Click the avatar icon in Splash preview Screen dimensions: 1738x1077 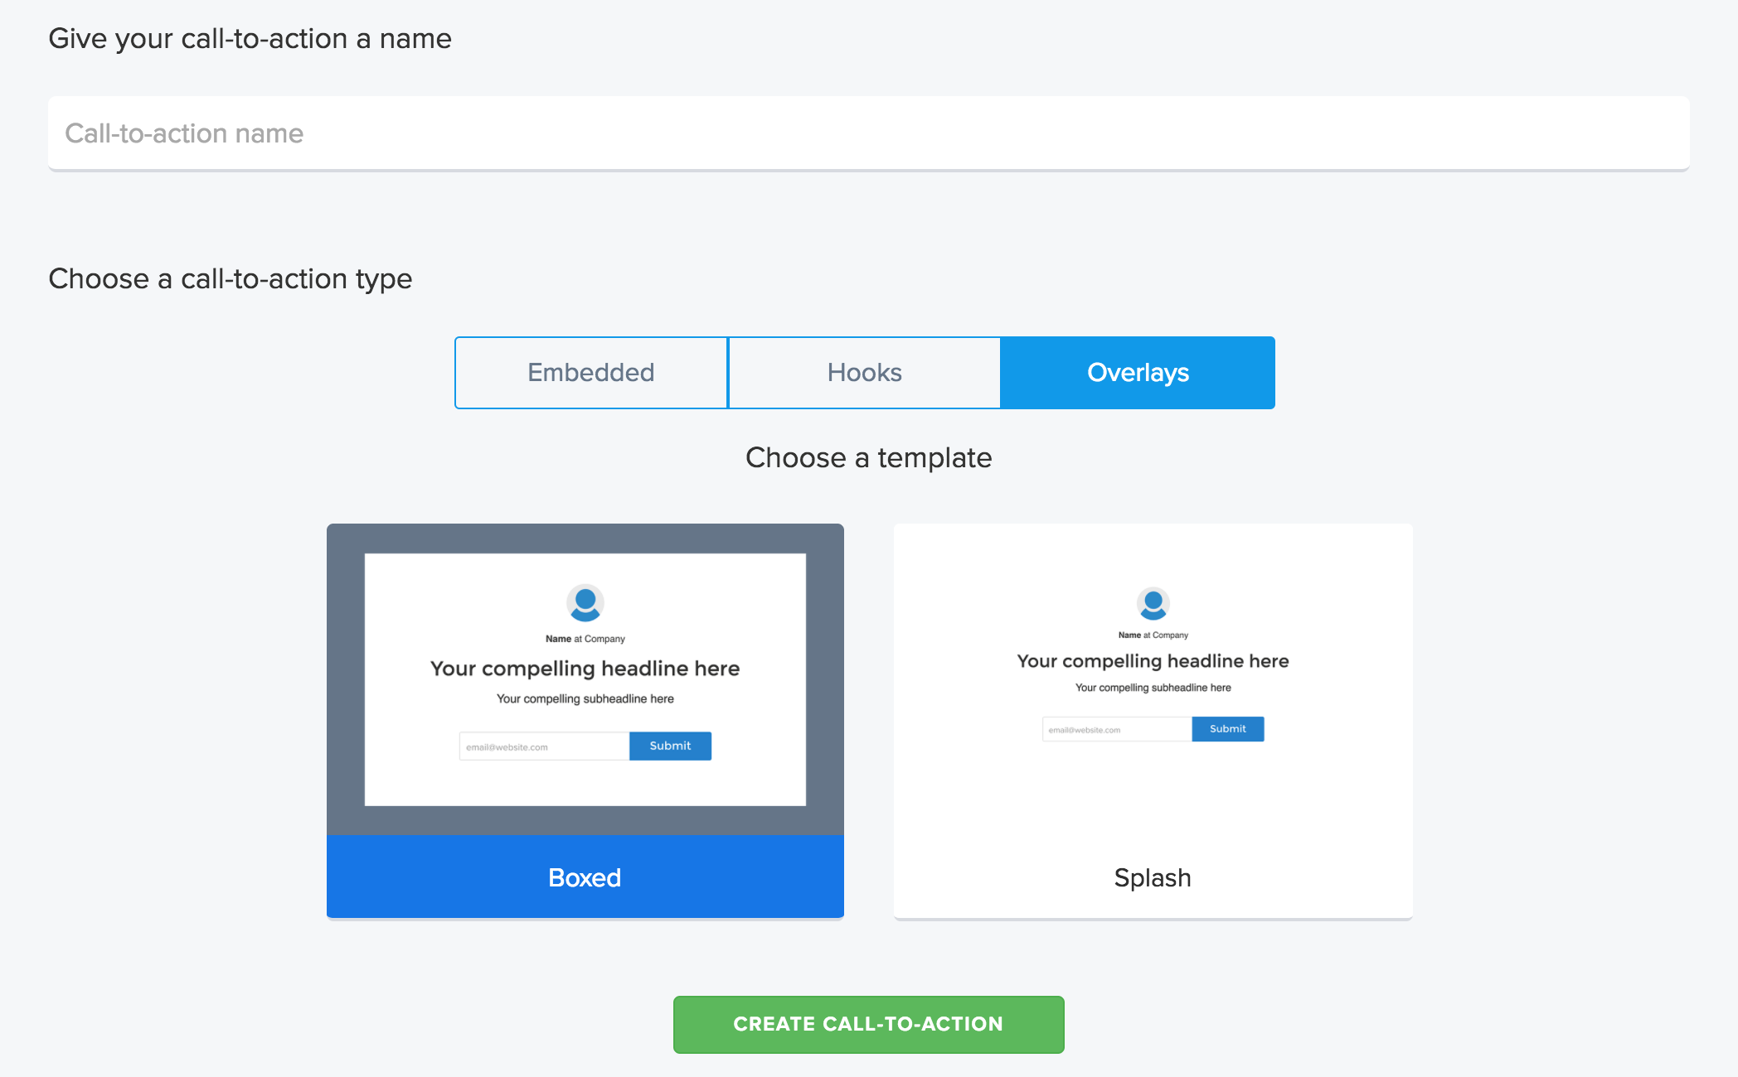1153,604
